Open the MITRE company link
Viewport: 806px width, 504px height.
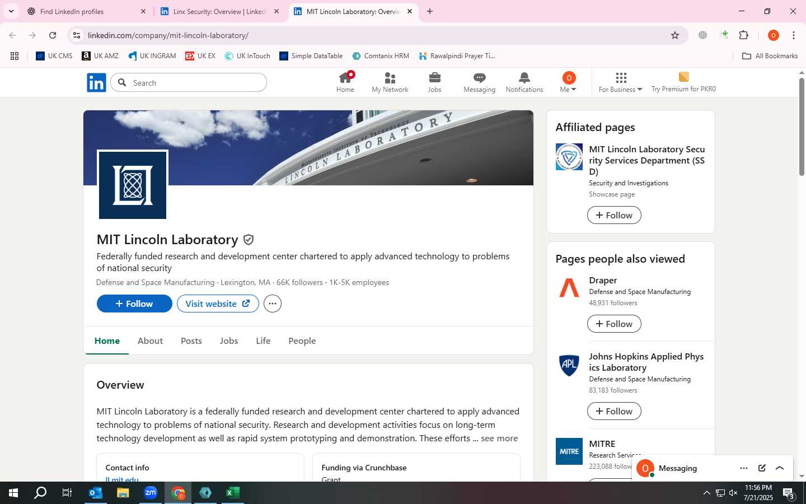pos(602,444)
